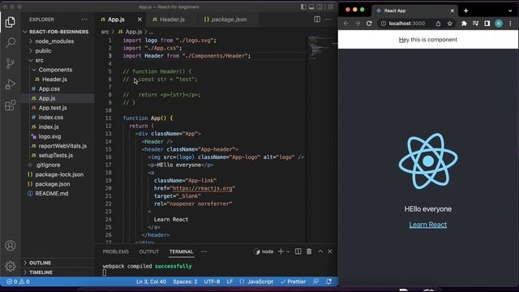Click the Explorer more actions ellipsis
This screenshot has width=519, height=292.
(x=84, y=19)
